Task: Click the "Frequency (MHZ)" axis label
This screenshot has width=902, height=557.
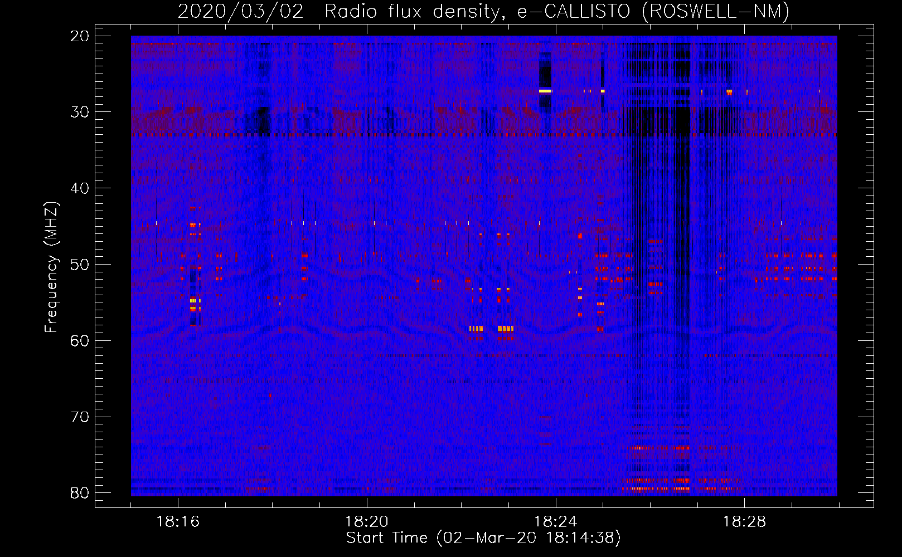Action: (x=51, y=267)
